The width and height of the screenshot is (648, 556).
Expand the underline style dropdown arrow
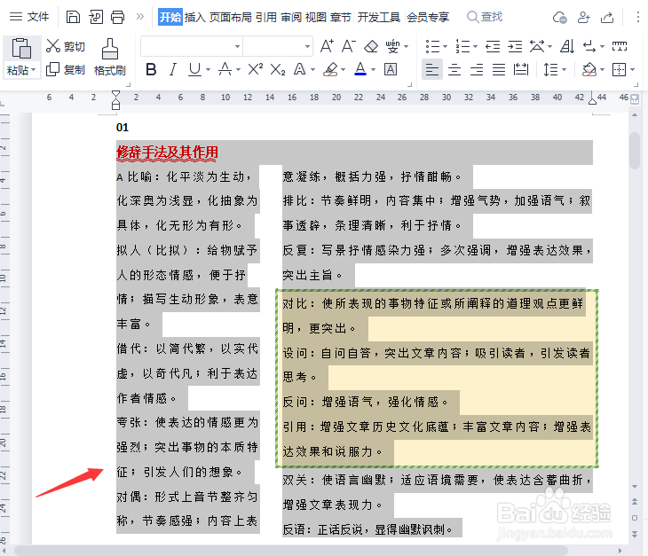(x=208, y=69)
